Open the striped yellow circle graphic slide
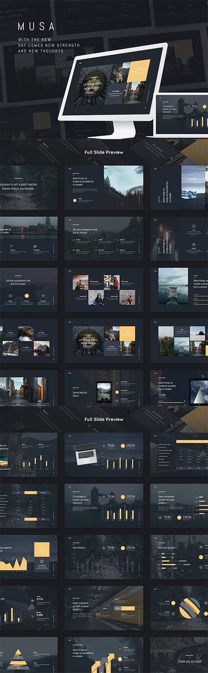Viewport: 208px width, 673px height. tap(179, 608)
